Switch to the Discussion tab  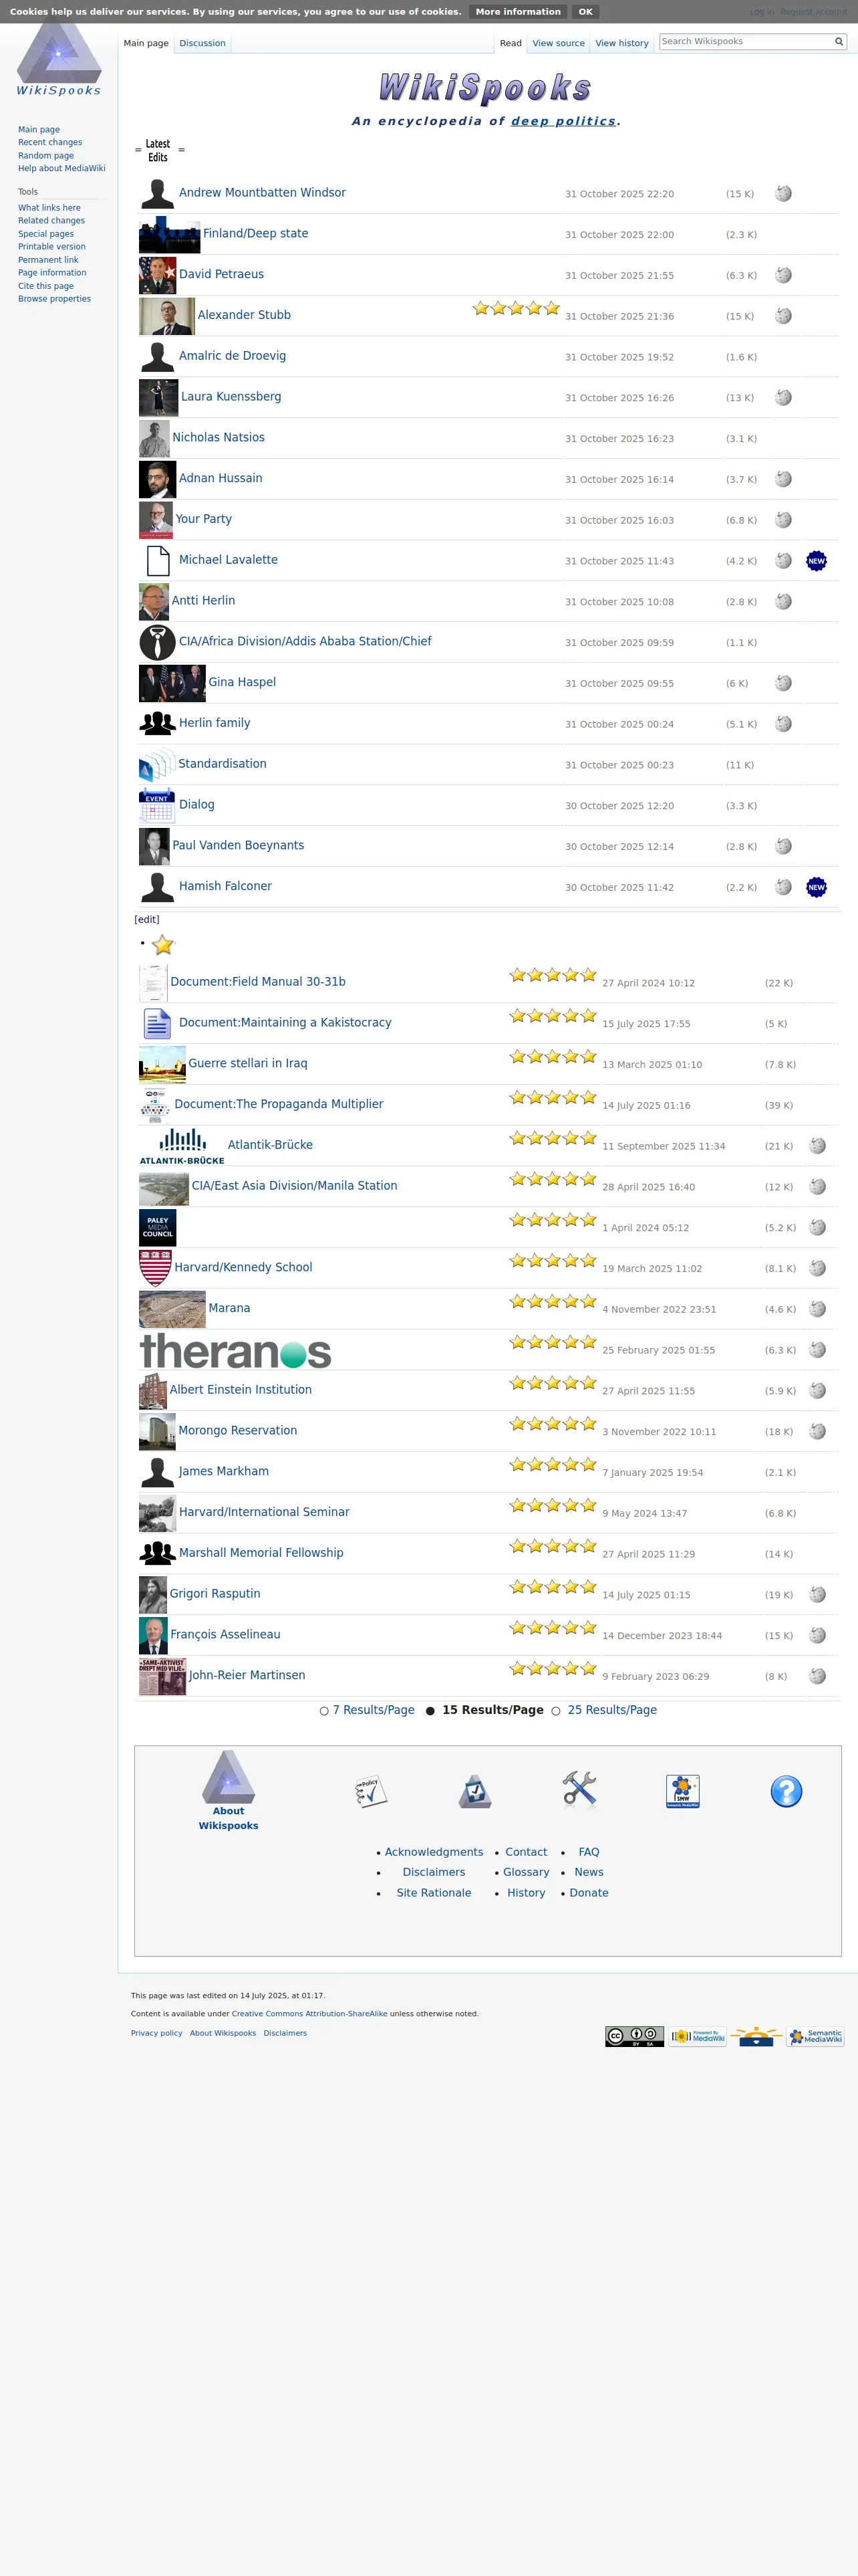point(202,43)
